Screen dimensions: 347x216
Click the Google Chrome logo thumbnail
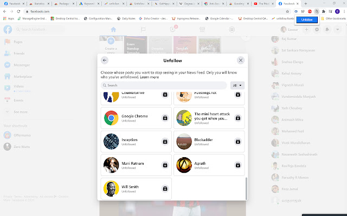tap(111, 118)
